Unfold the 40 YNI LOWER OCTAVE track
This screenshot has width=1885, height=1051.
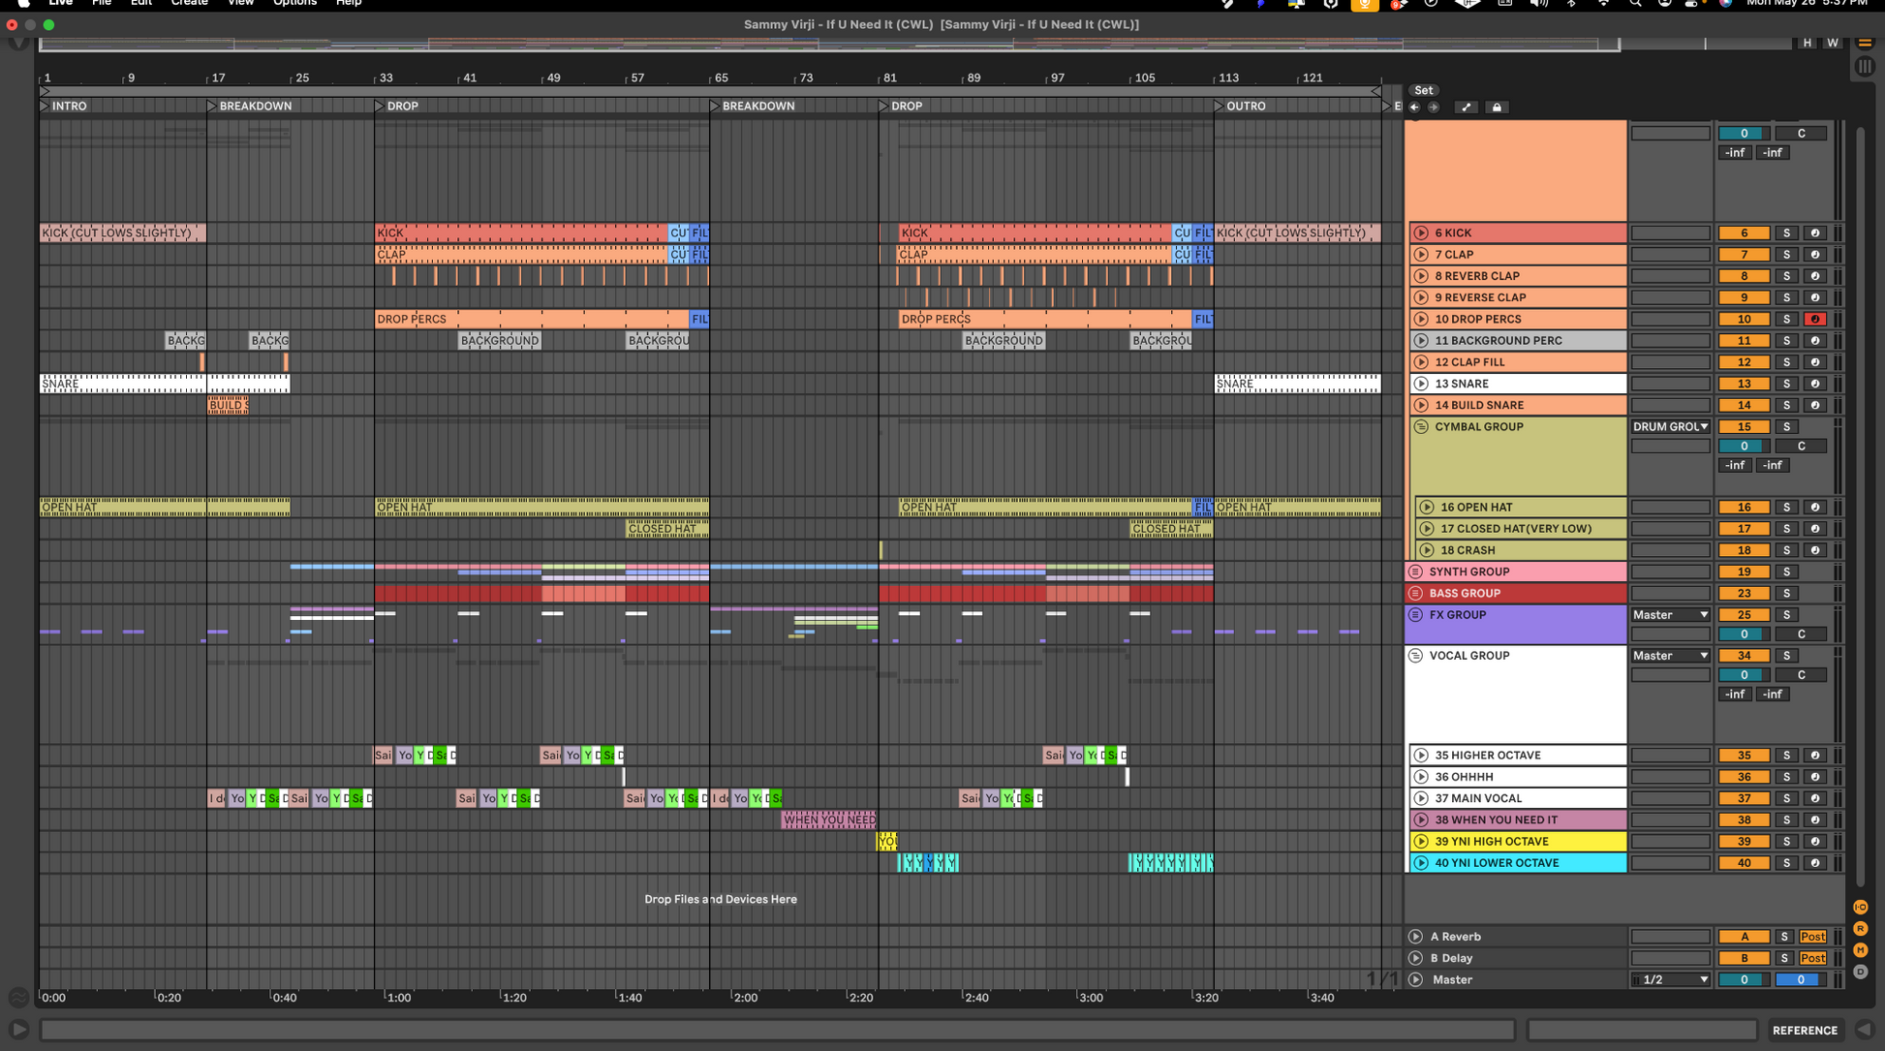click(x=1421, y=863)
